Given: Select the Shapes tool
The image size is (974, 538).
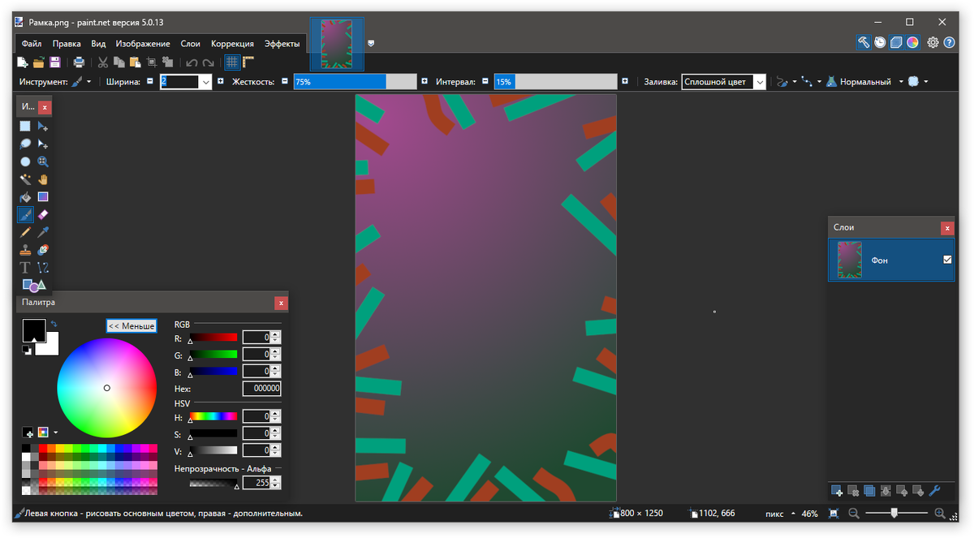Looking at the screenshot, I should click(x=33, y=285).
